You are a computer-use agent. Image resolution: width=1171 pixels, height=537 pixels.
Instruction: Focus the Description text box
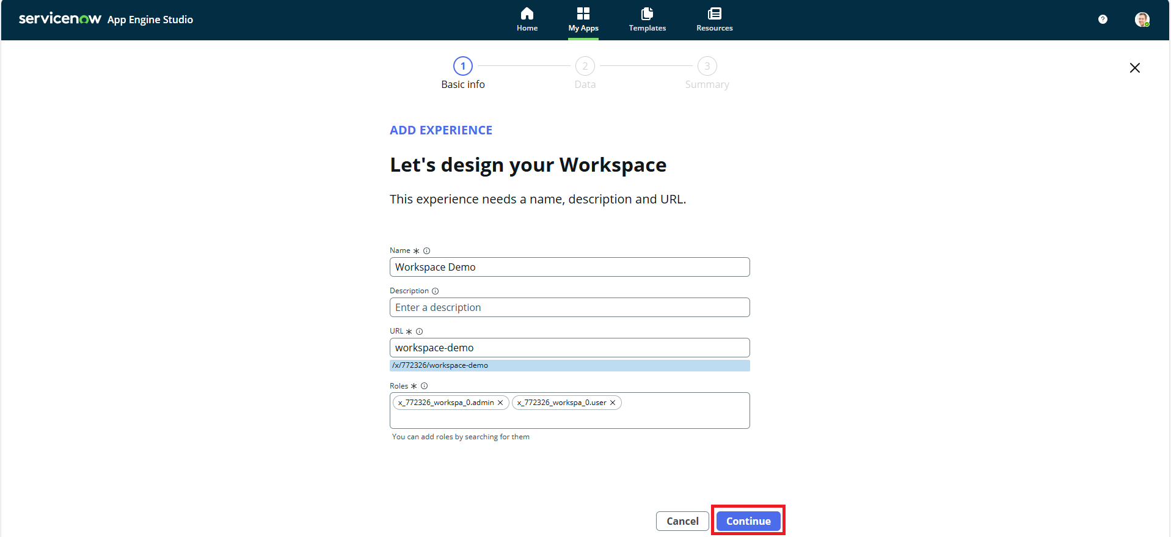click(x=569, y=307)
